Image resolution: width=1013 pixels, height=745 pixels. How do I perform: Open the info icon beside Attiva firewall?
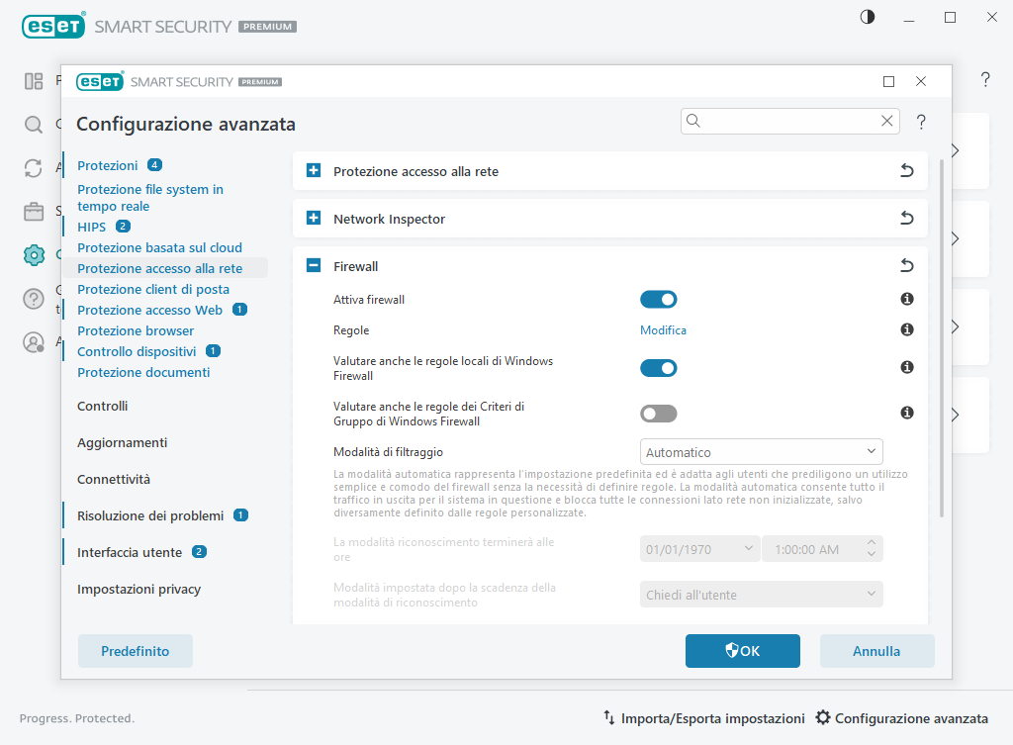pos(906,299)
